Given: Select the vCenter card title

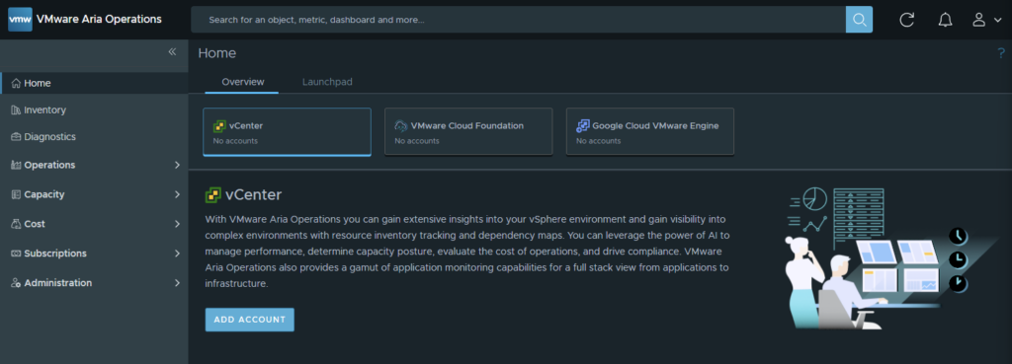Looking at the screenshot, I should [x=246, y=126].
